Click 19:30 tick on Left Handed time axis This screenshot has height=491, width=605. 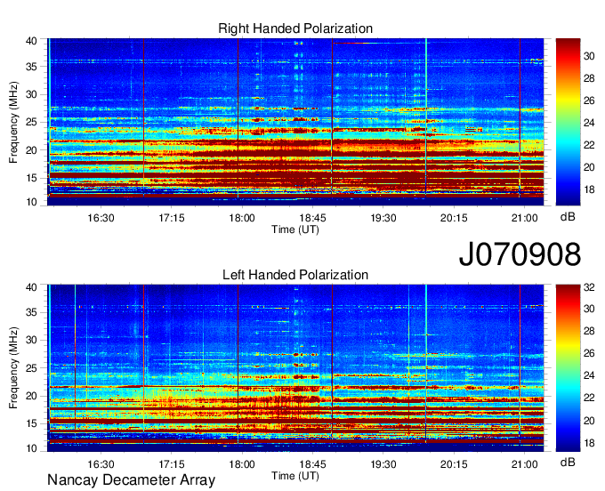tap(383, 464)
